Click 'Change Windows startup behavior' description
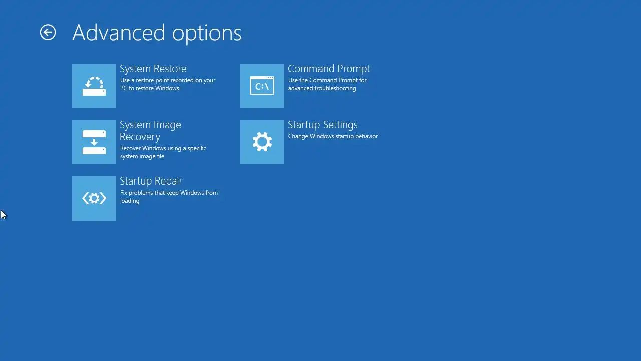 [x=333, y=136]
